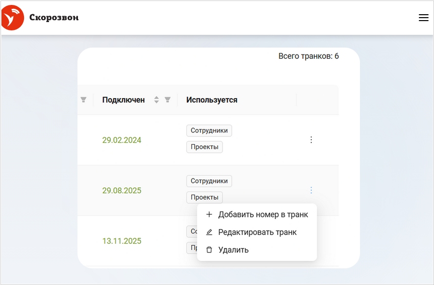Click the Скорозвон red bird logo

pos(13,18)
